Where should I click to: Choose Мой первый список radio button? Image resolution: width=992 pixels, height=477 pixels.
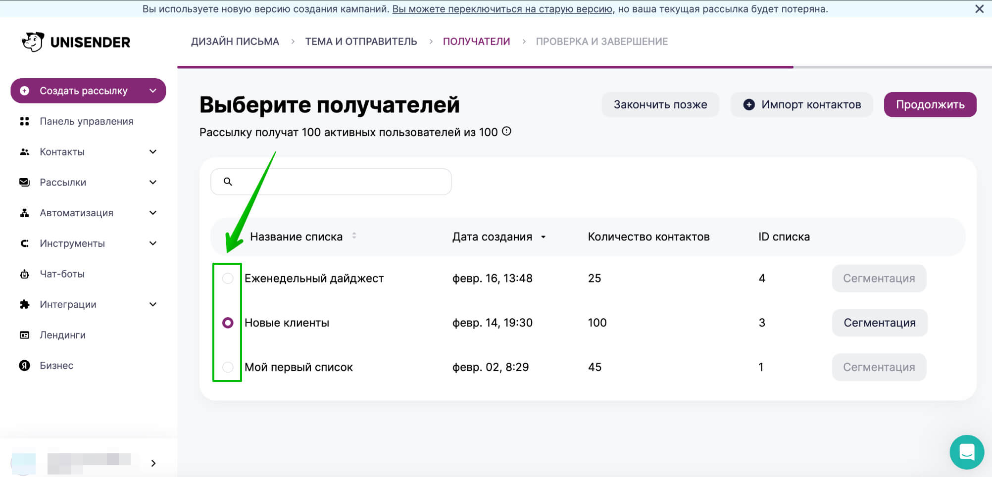click(x=228, y=367)
